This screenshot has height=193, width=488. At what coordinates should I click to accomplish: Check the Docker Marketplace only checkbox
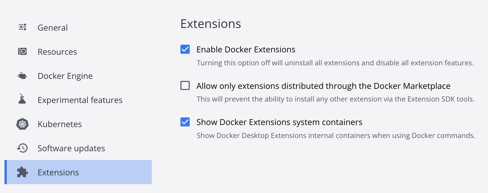tap(185, 86)
